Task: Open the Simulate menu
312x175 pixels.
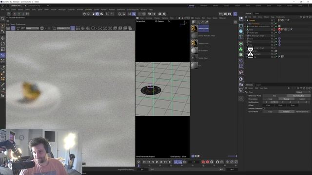Action: [89, 10]
